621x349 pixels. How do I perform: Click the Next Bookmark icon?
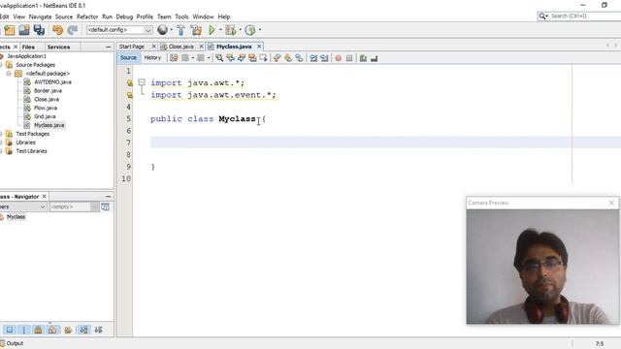click(x=288, y=58)
